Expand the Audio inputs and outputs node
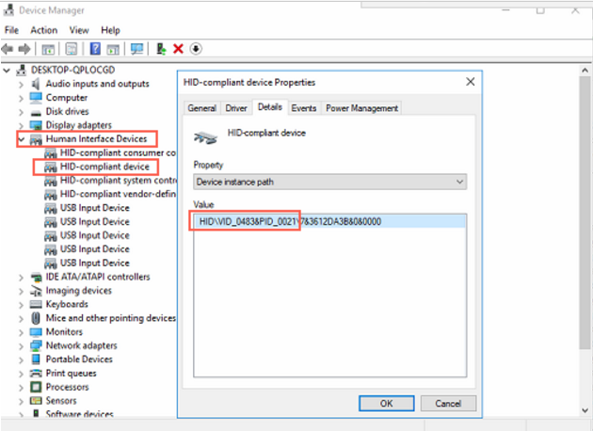593x431 pixels. 21,84
